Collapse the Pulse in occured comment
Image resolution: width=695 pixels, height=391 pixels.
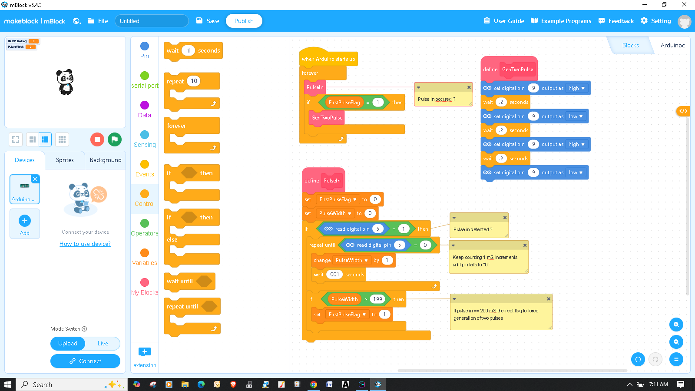(419, 87)
